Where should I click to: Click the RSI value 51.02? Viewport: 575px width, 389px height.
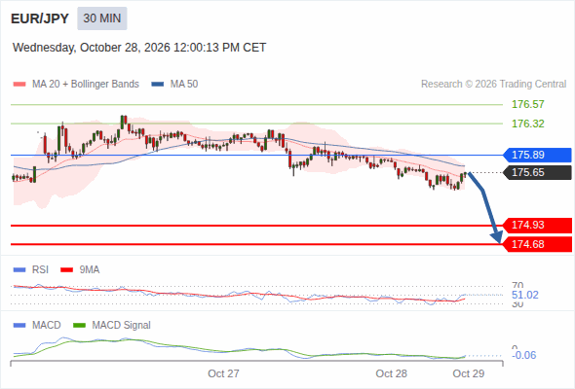point(524,295)
